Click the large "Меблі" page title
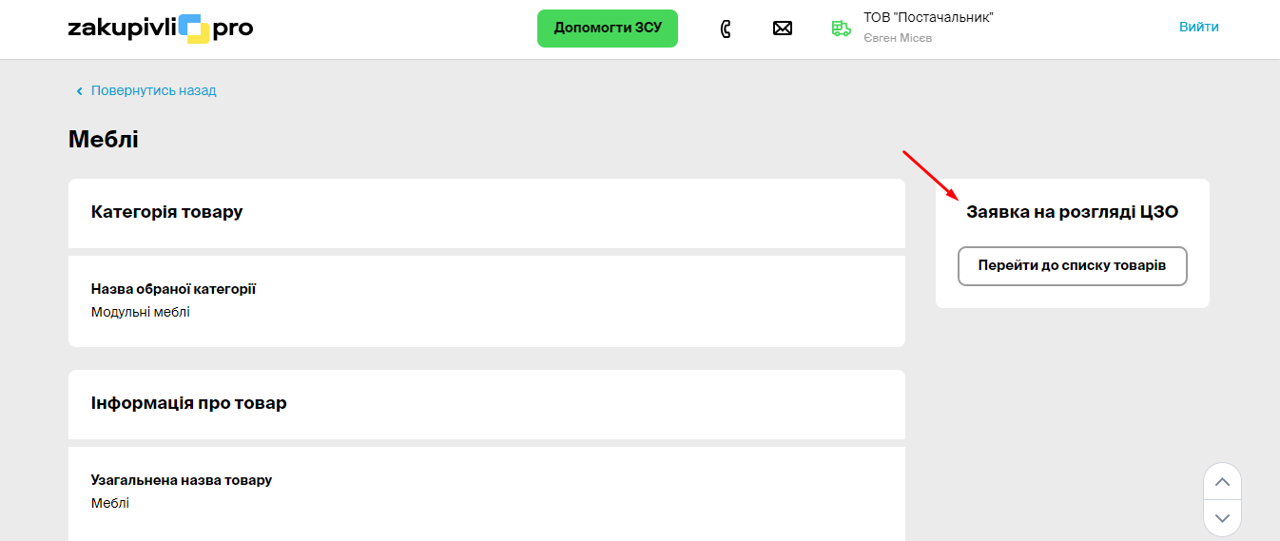This screenshot has height=541, width=1280. [x=103, y=140]
